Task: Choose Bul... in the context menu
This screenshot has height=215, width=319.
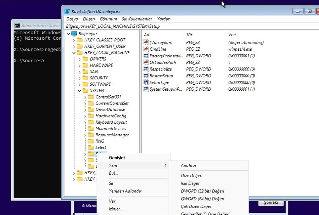Action: (133, 173)
